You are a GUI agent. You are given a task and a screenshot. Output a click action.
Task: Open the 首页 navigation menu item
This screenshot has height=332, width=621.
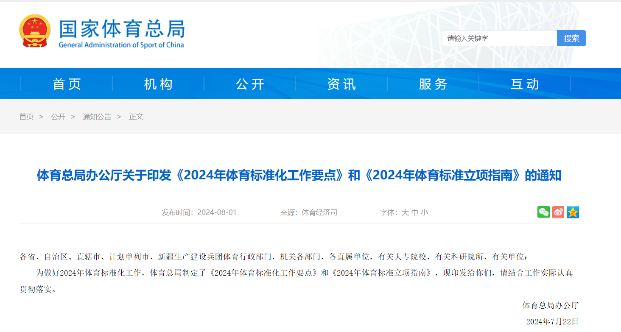coord(67,84)
